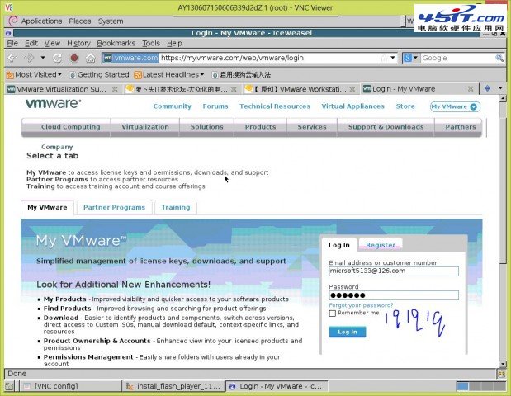Open the Store link
The height and width of the screenshot is (396, 511).
(405, 106)
